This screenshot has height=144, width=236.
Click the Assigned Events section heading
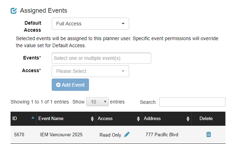44,11
